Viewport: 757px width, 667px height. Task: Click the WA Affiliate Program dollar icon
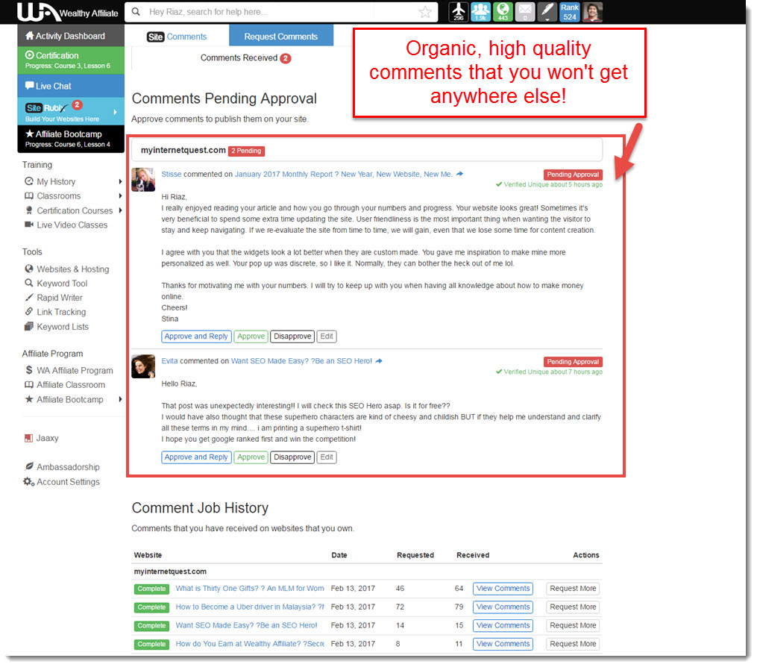click(29, 370)
